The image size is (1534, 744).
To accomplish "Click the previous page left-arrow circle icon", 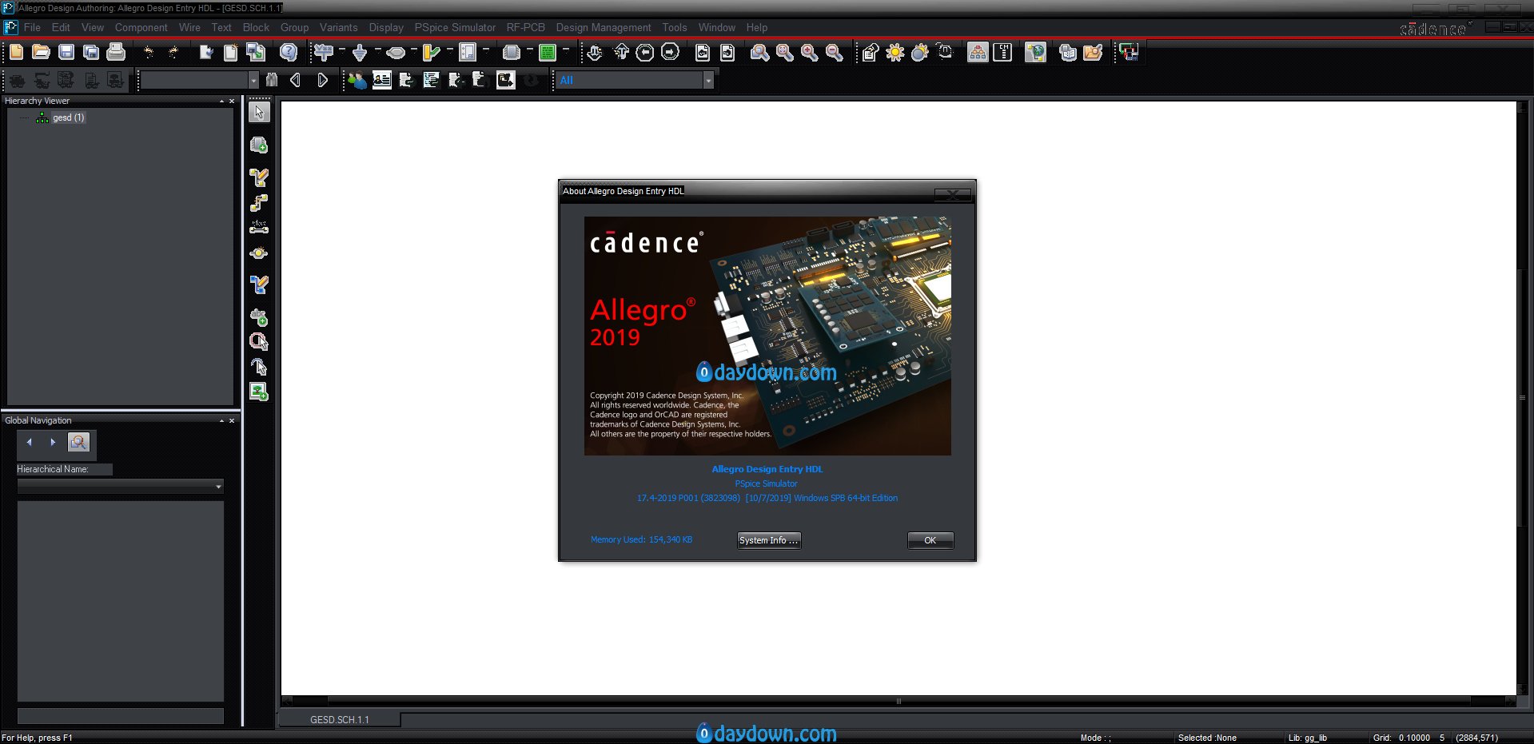I will pyautogui.click(x=645, y=53).
